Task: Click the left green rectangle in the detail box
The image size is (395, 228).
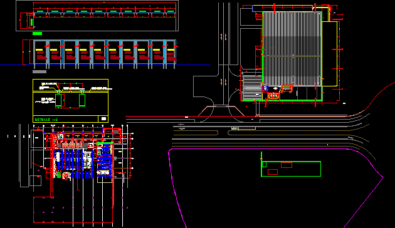Action: click(58, 100)
